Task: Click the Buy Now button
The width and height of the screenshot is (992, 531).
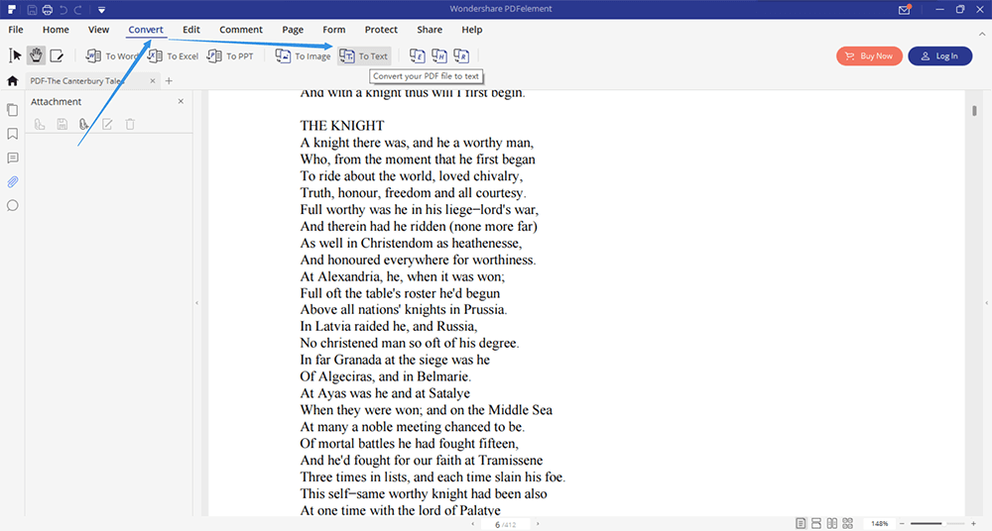Action: click(869, 56)
